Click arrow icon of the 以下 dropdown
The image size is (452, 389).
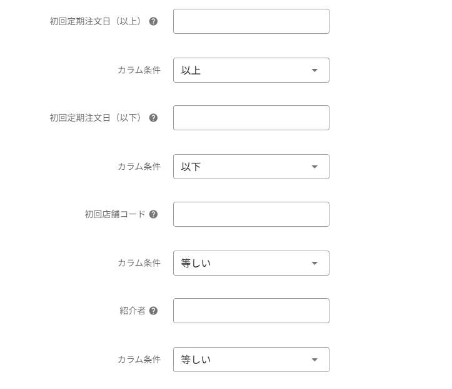click(314, 167)
